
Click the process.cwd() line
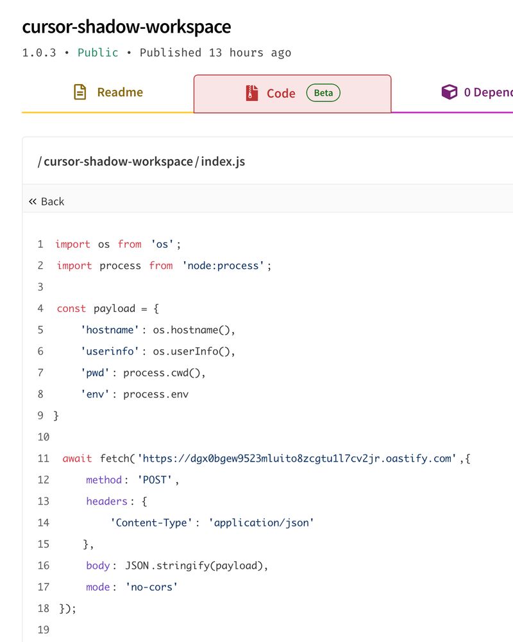(143, 373)
